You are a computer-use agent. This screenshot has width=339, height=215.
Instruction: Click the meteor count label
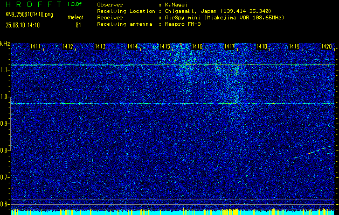click(x=75, y=17)
